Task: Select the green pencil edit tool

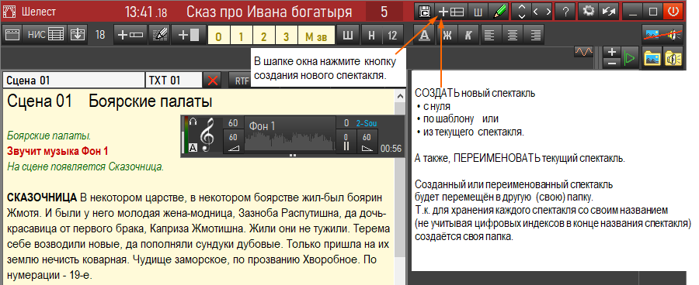Action: coord(499,12)
